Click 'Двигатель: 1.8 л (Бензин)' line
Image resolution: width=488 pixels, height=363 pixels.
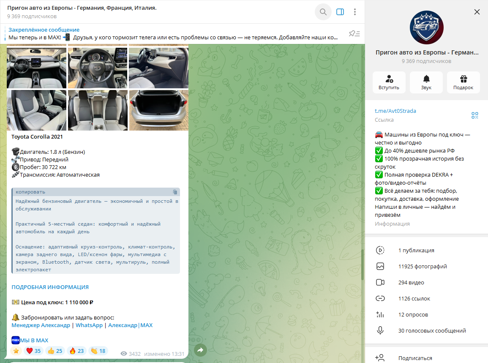(52, 152)
